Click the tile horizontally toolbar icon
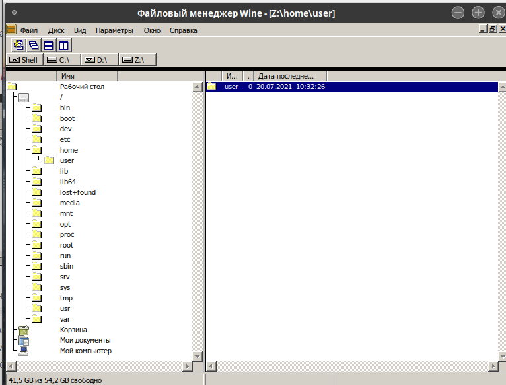This screenshot has width=506, height=385. (49, 45)
